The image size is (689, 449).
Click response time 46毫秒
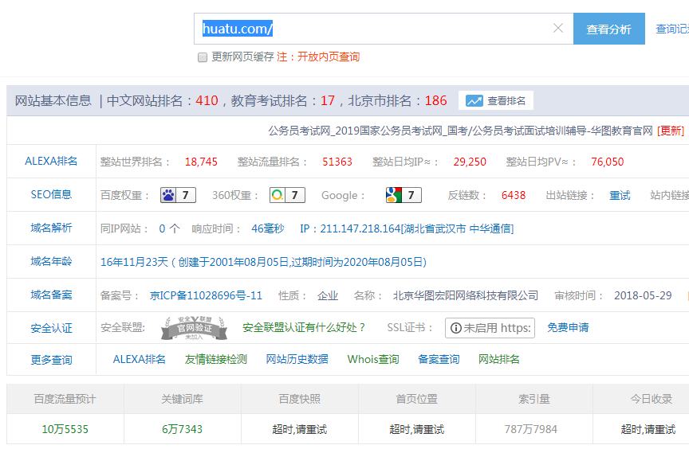tap(268, 228)
